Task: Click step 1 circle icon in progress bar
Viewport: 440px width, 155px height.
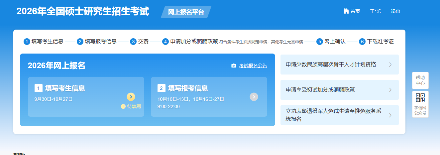Action: tap(27, 42)
